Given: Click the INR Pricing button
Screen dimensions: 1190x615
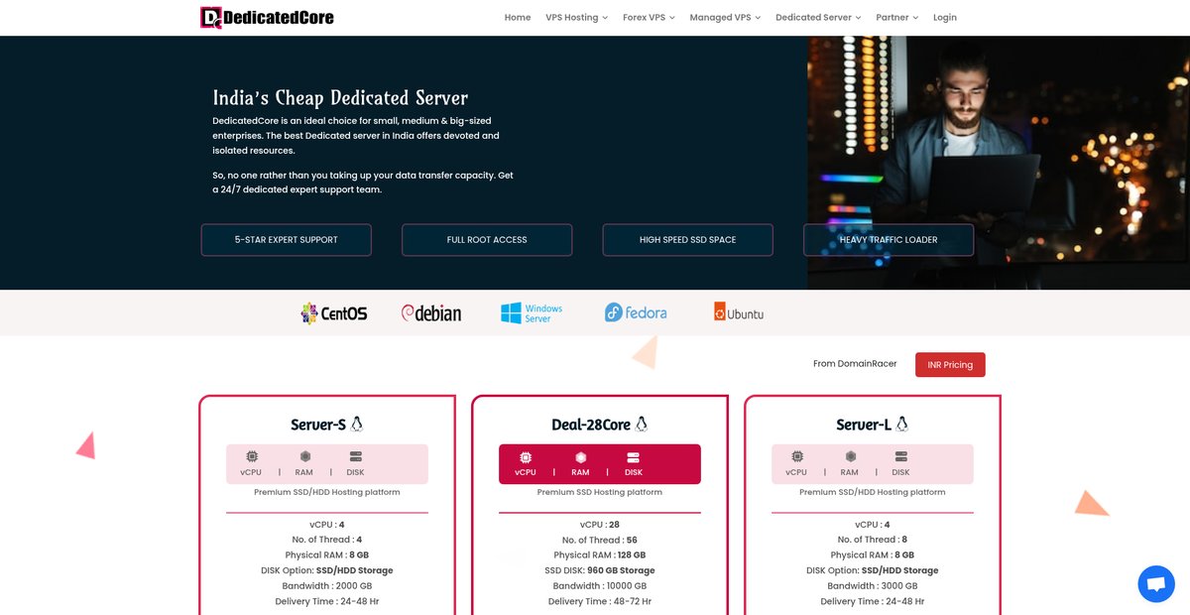Looking at the screenshot, I should [x=950, y=364].
